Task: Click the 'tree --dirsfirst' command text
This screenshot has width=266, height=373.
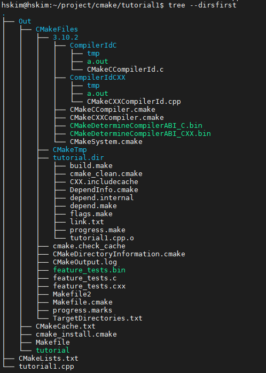Action: [202, 5]
